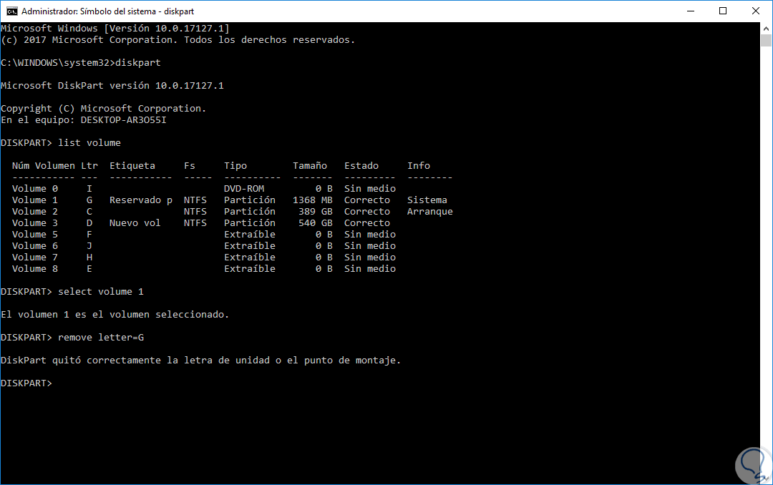Click the 'DESKTOP-AR3O55I' computer name
The height and width of the screenshot is (485, 773).
pyautogui.click(x=123, y=119)
